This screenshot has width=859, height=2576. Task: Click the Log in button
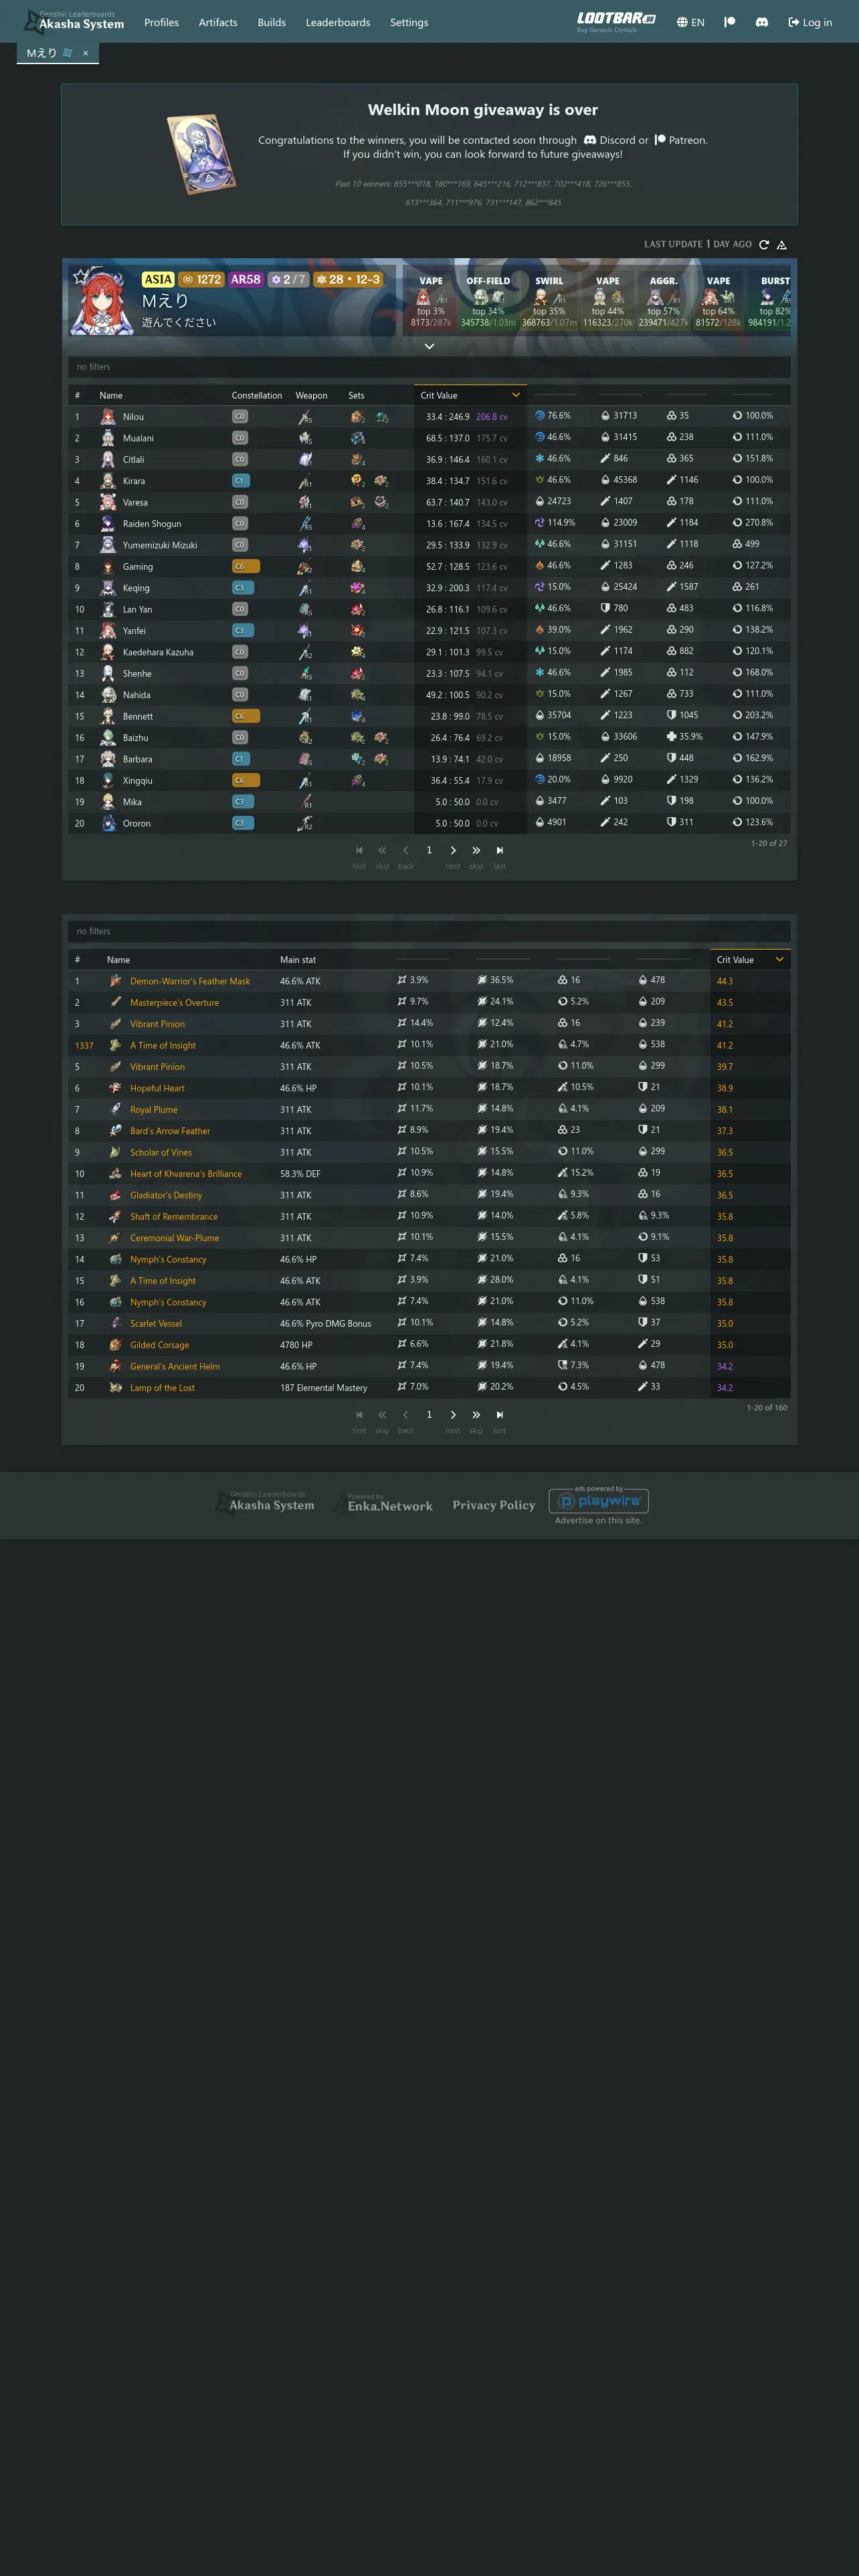[810, 22]
